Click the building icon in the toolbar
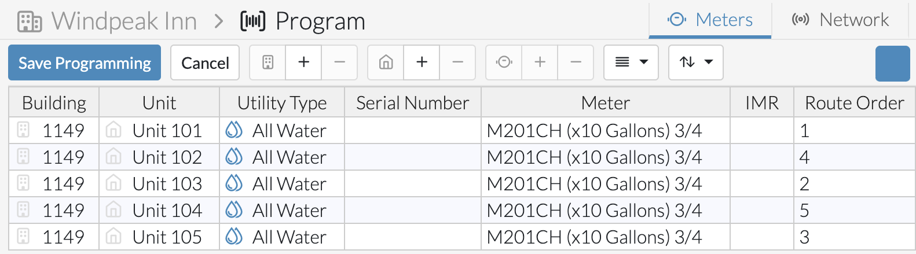Viewport: 916px width, 254px height. pyautogui.click(x=268, y=62)
